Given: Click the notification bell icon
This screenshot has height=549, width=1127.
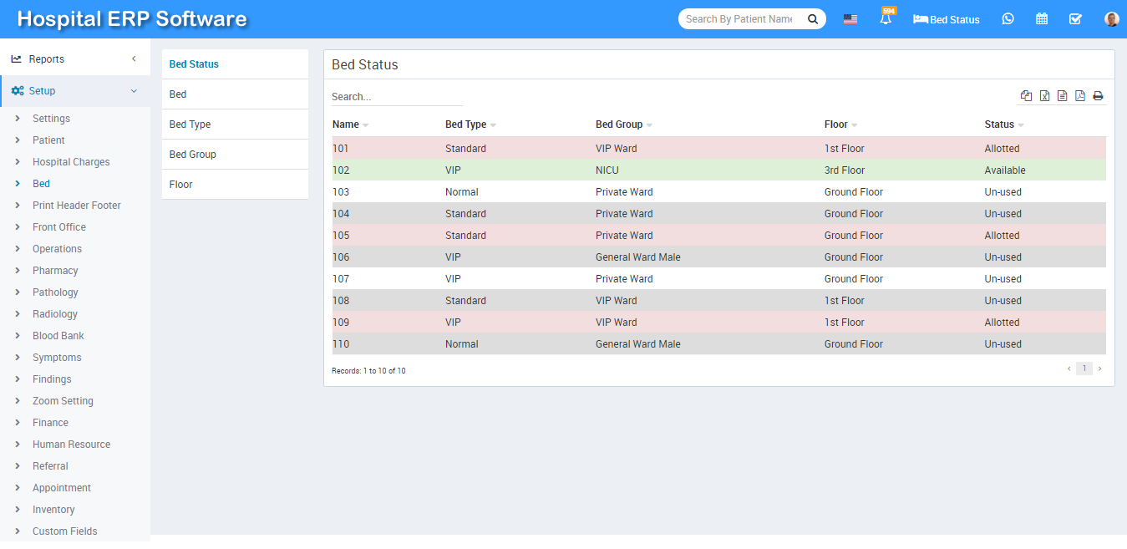Looking at the screenshot, I should pos(886,19).
